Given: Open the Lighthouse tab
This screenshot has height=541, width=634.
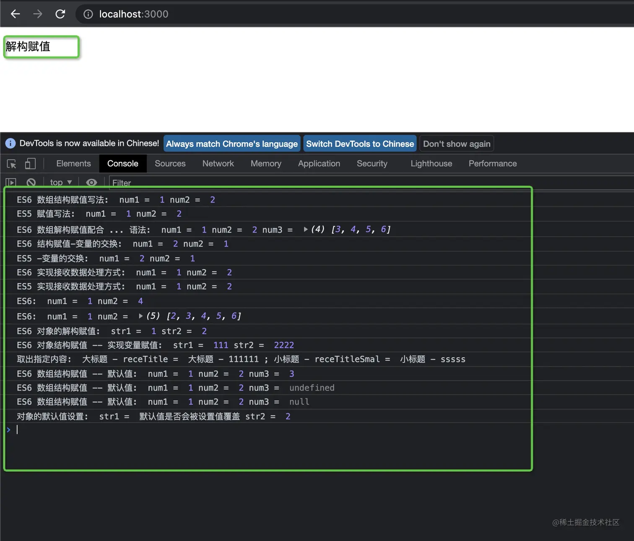Looking at the screenshot, I should point(431,164).
